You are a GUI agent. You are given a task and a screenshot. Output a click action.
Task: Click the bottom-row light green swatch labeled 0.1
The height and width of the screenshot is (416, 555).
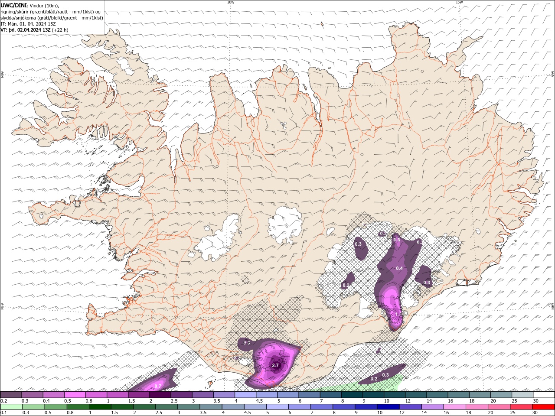[x=11, y=407]
